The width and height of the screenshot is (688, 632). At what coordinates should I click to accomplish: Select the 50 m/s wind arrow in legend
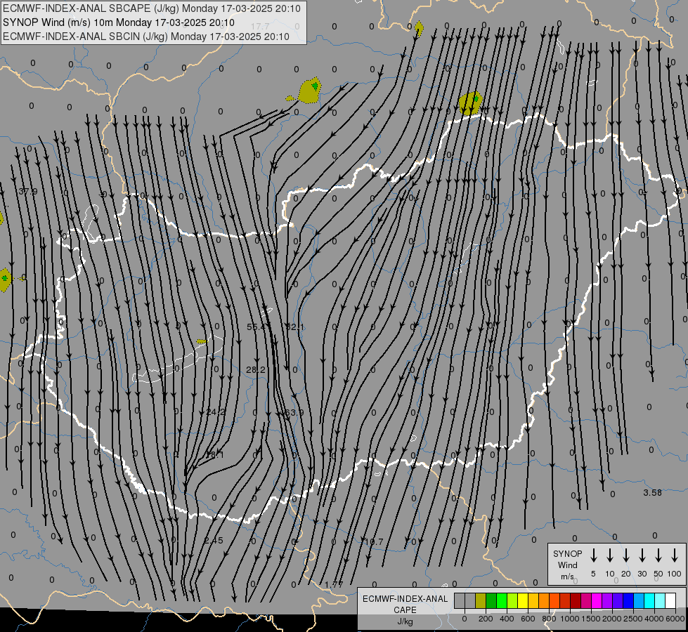(658, 555)
